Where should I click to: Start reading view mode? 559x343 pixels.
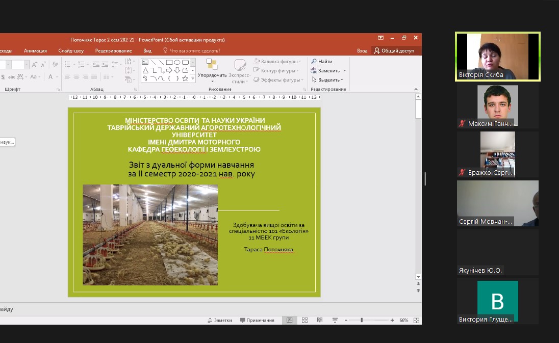click(319, 320)
